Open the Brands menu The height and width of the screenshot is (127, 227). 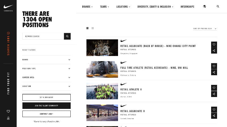(87, 7)
